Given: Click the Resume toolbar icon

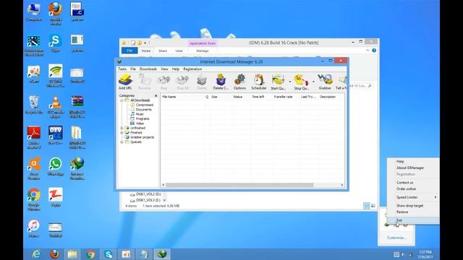Looking at the screenshot, I should 145,82.
